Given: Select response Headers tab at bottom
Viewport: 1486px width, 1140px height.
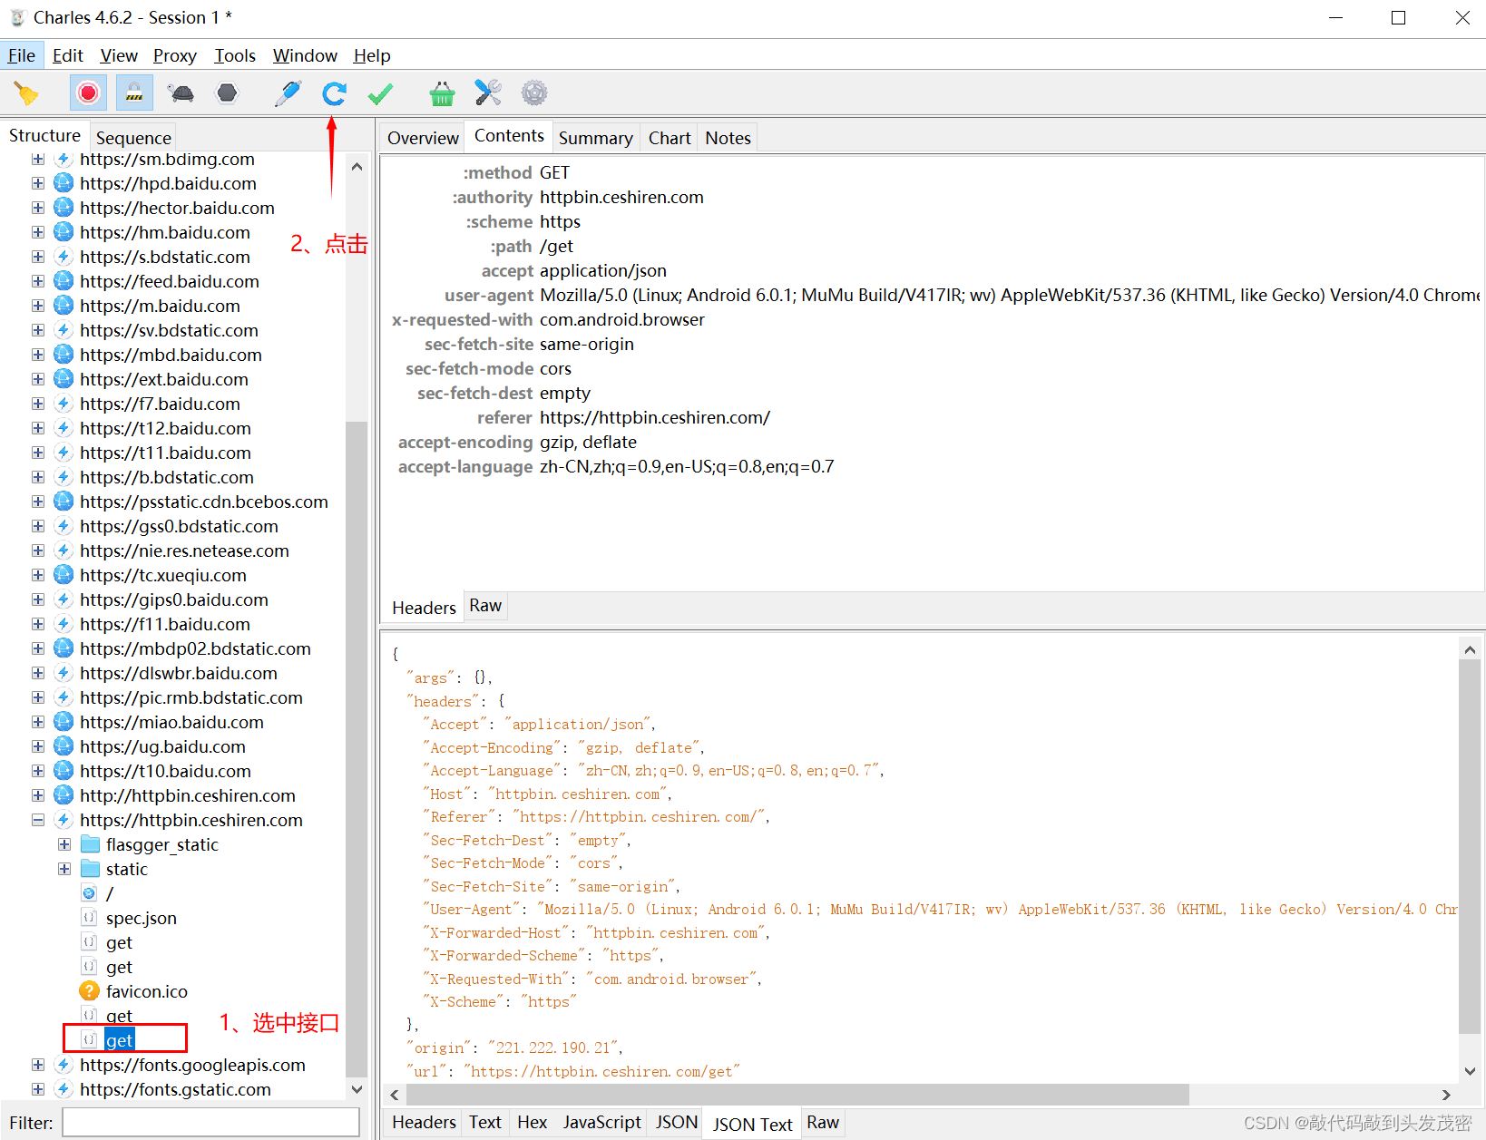Looking at the screenshot, I should tap(424, 1122).
